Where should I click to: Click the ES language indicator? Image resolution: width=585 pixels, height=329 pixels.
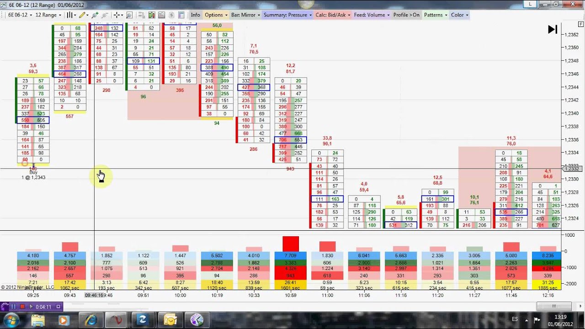(515, 320)
